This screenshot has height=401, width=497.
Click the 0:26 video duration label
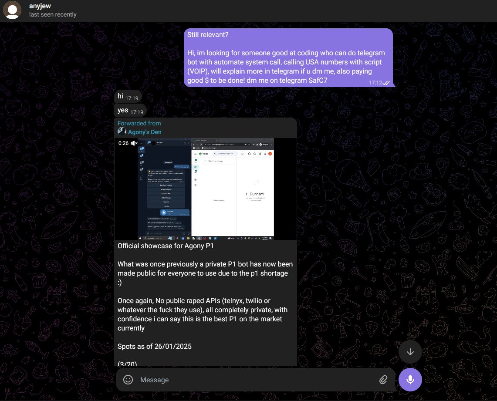(123, 143)
